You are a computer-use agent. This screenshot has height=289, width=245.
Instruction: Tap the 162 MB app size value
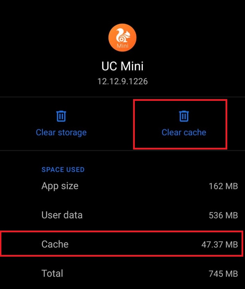223,186
